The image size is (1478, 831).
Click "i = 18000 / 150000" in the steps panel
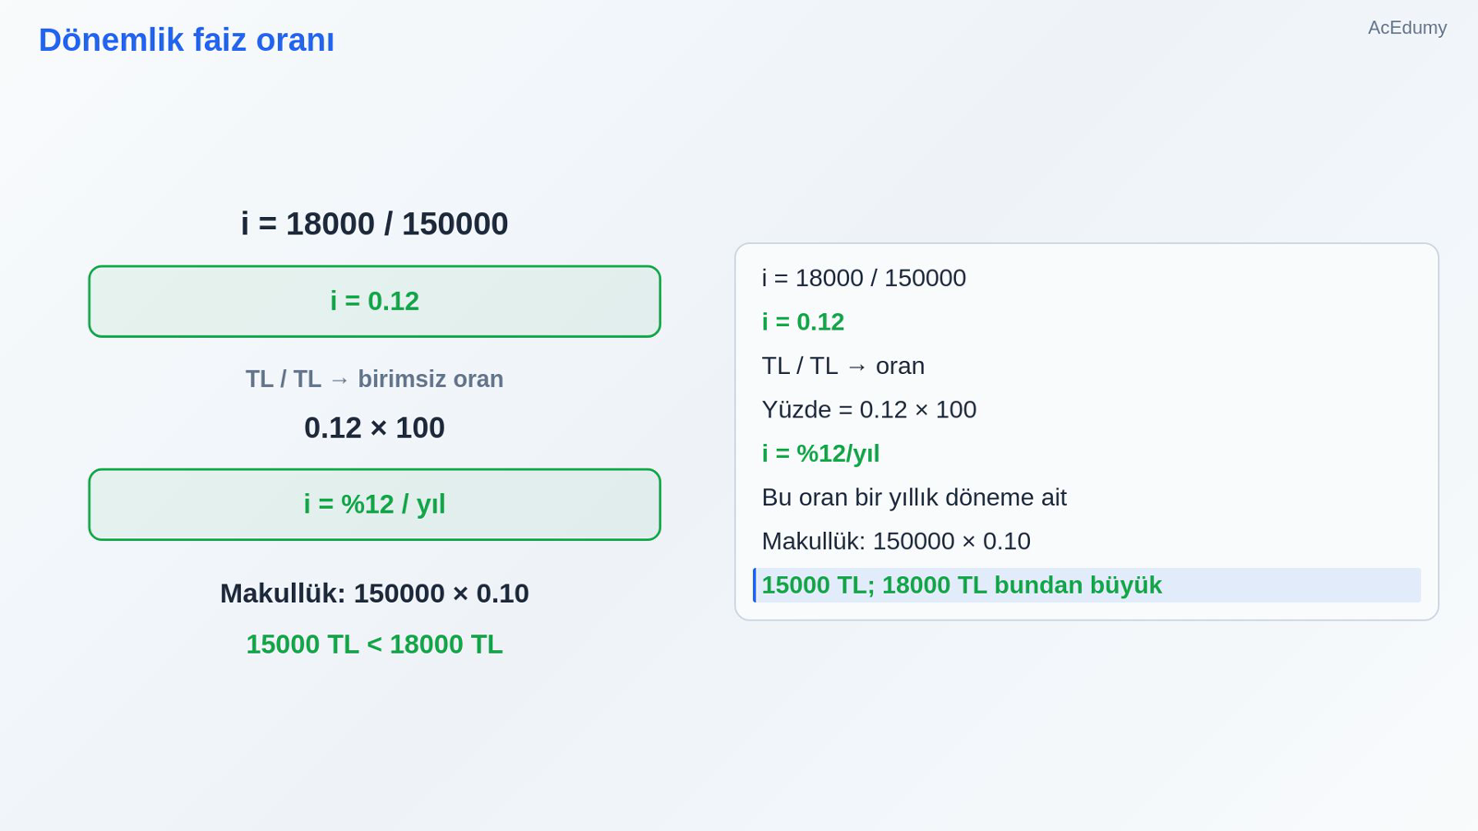pos(864,278)
